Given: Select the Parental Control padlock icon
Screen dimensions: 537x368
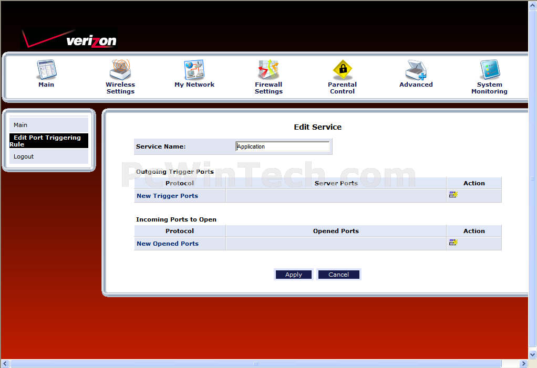Looking at the screenshot, I should (342, 70).
